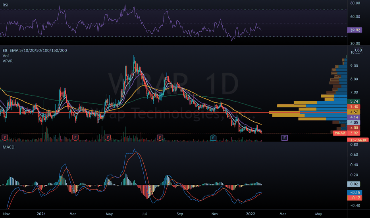Click the 0.80 level on MACD scale

[x=354, y=144]
